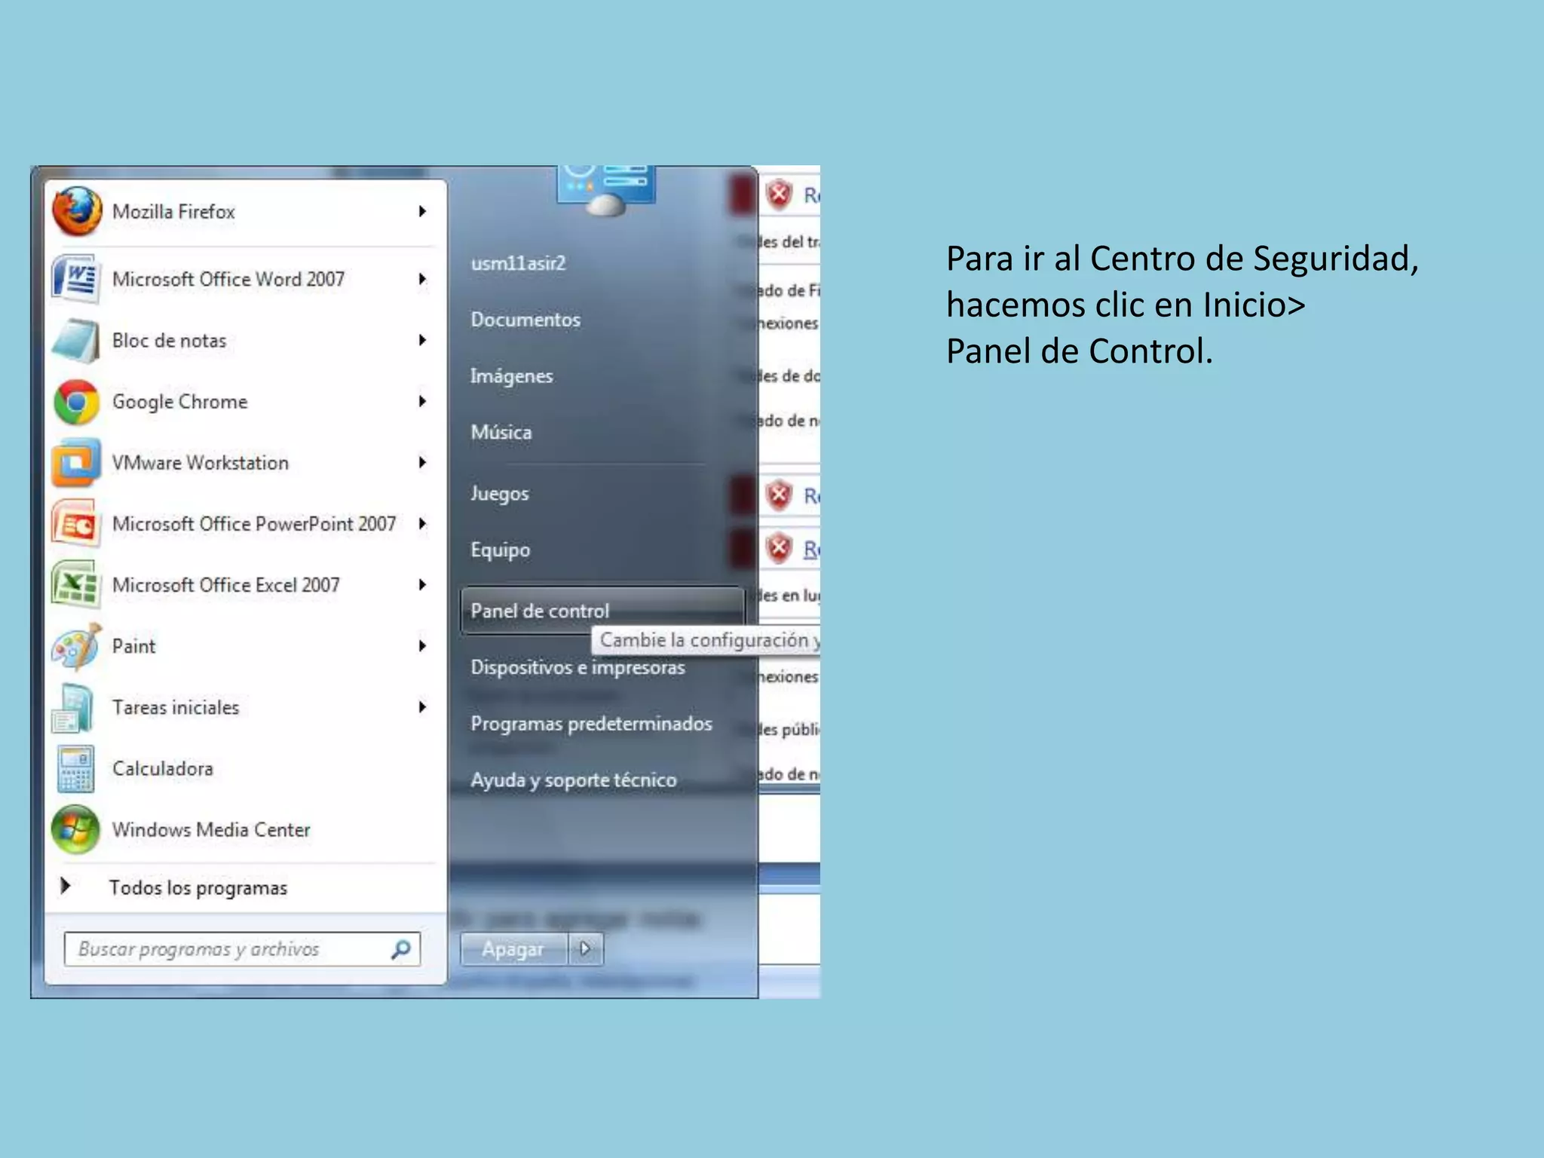This screenshot has width=1544, height=1158.
Task: Click the Apagar button
Action: coord(513,949)
